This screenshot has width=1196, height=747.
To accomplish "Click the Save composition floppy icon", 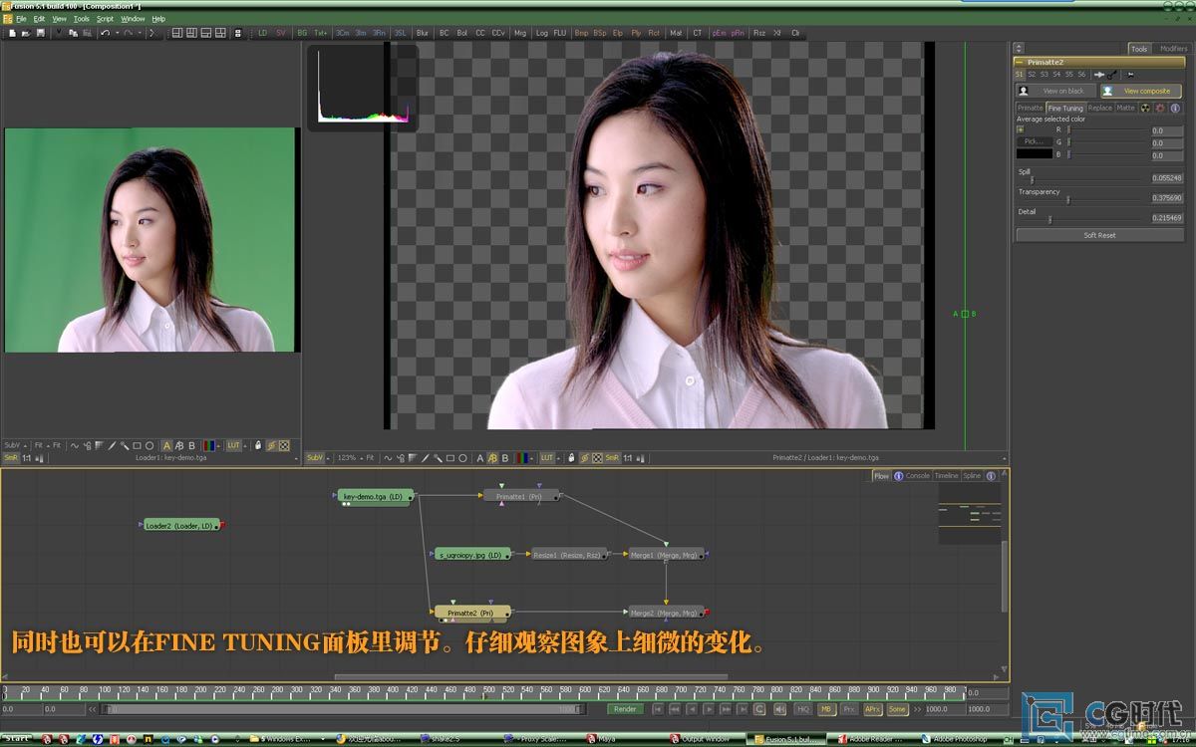I will pos(41,33).
